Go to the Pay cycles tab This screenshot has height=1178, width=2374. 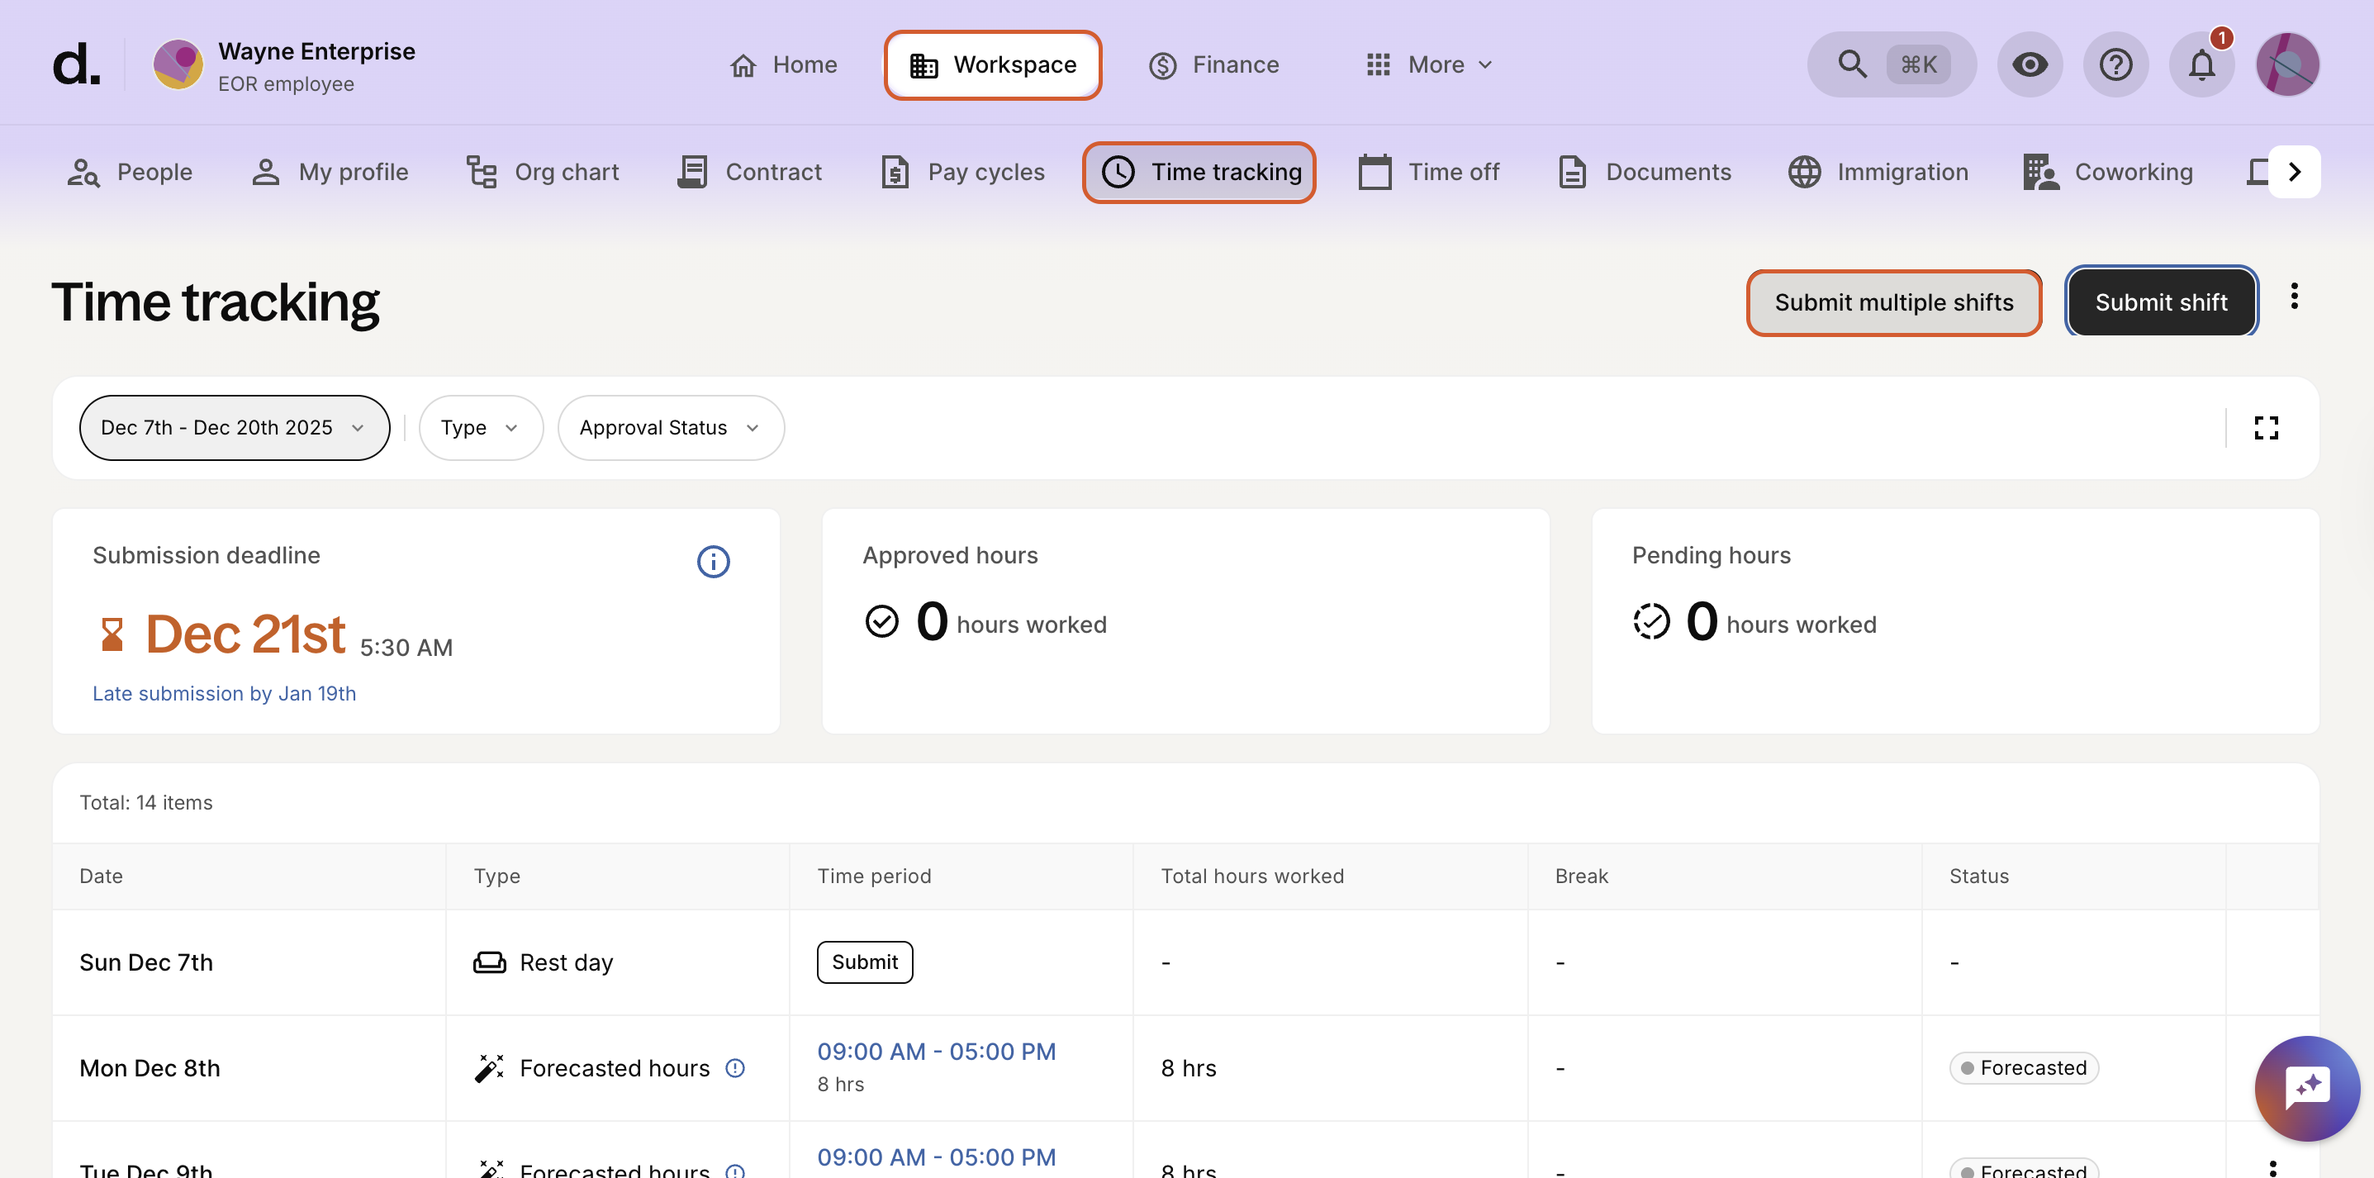pos(963,173)
